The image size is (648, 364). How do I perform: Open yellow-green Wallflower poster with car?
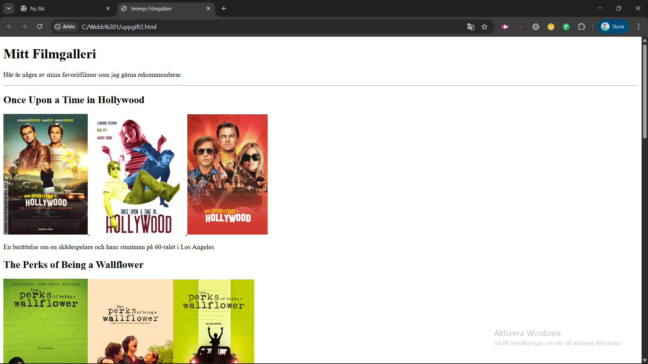coord(214,321)
